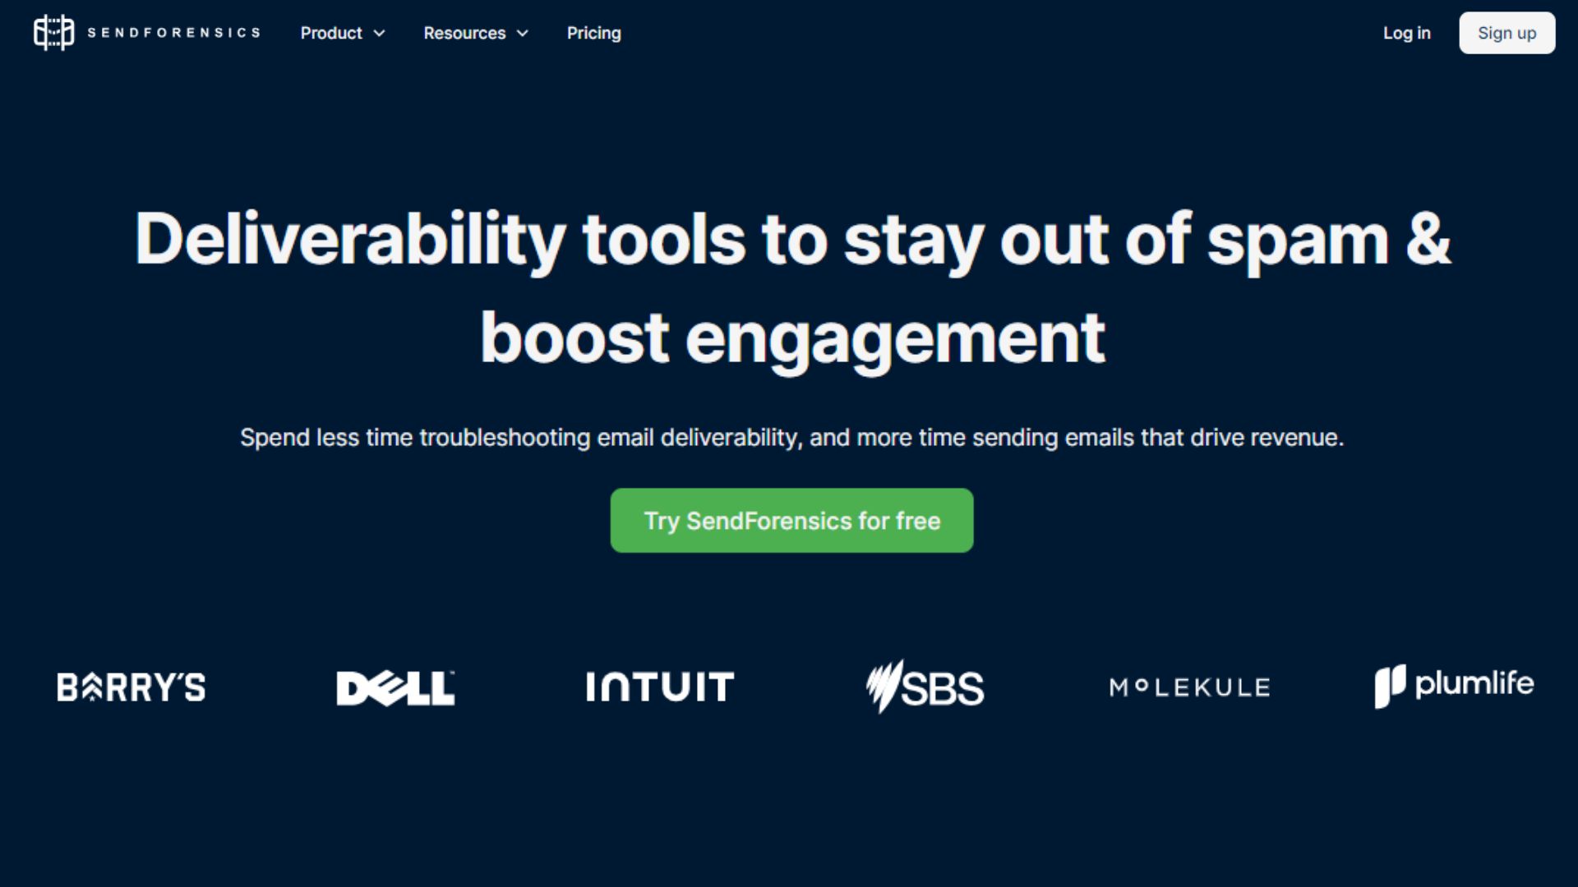Click the Molekule company logo
Image resolution: width=1578 pixels, height=887 pixels.
(1189, 687)
